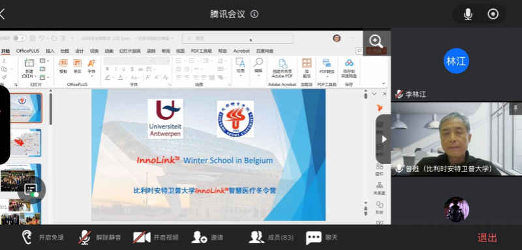Open meeting info next to 腾讯会议 title
Viewport: 522px width, 250px height.
(254, 14)
